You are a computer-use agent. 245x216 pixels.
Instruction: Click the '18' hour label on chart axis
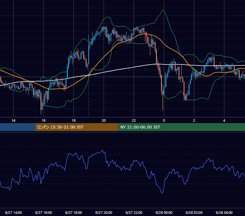point(73,121)
